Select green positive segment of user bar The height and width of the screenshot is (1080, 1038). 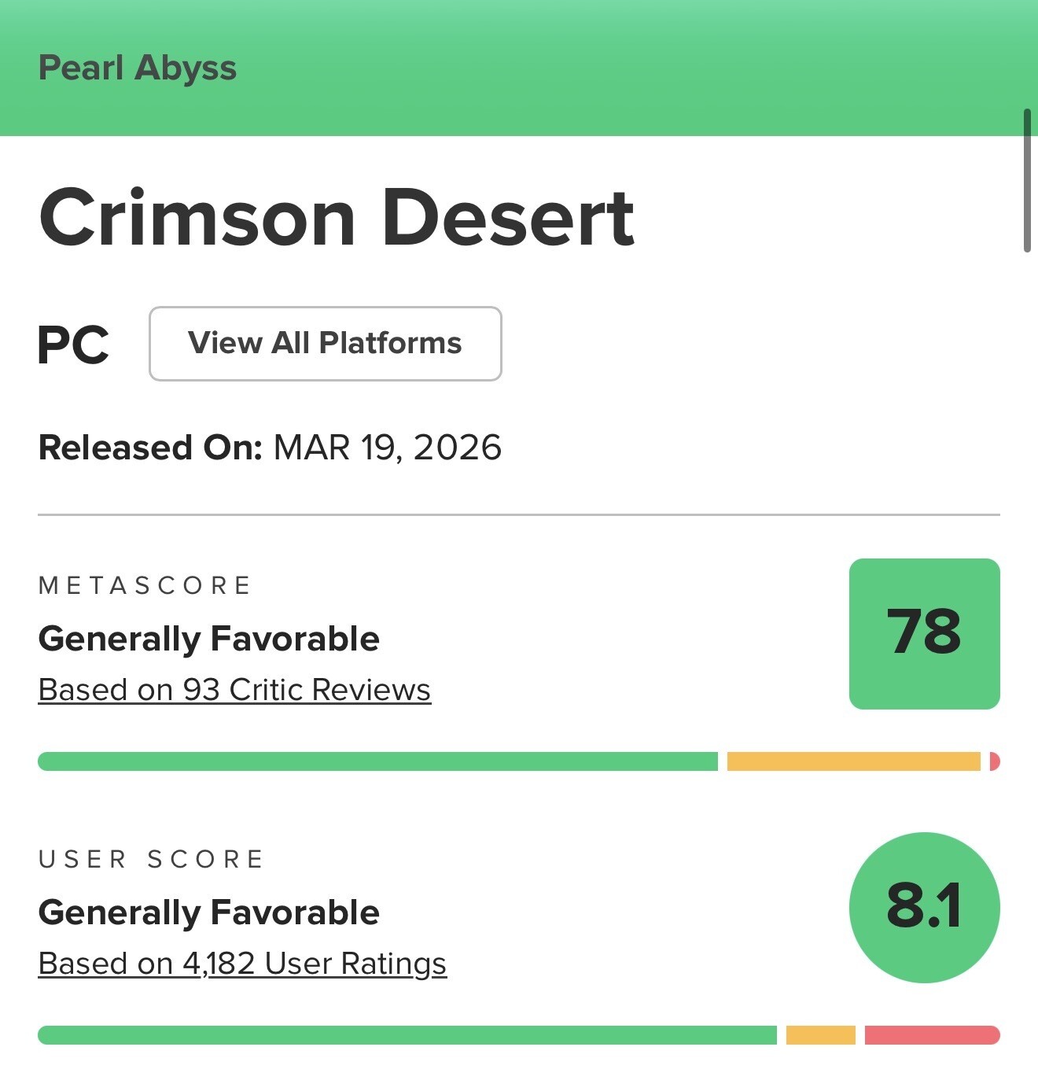point(407,1035)
